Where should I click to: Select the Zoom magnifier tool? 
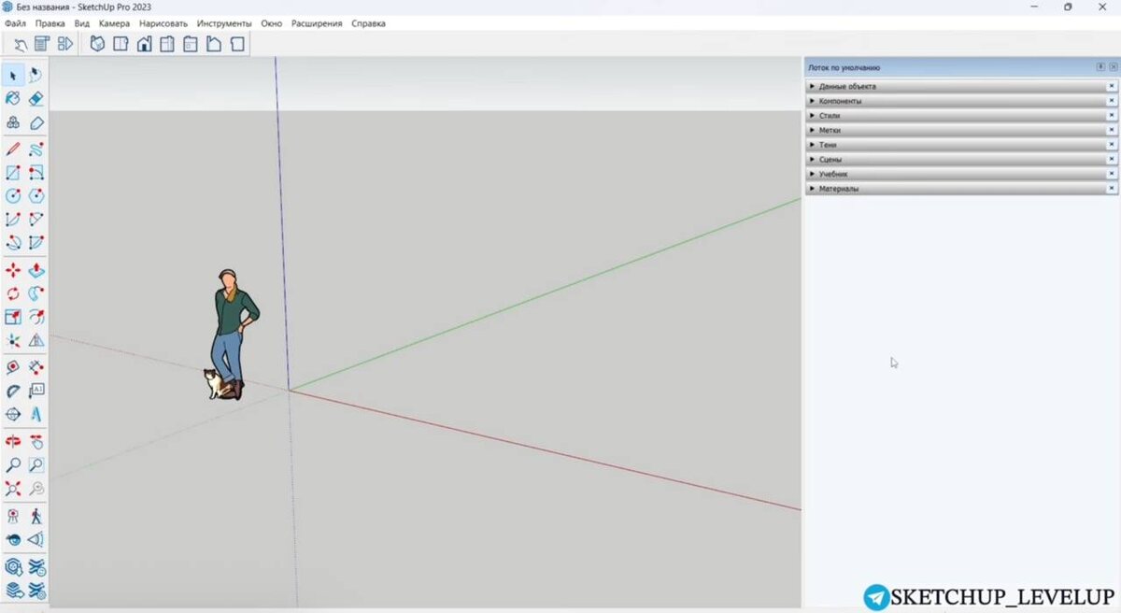tap(13, 464)
